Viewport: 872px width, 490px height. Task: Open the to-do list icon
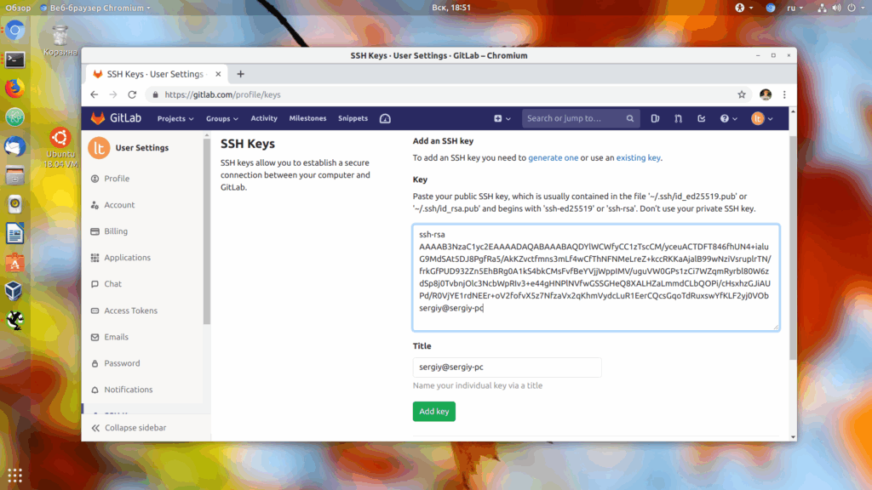coord(702,118)
